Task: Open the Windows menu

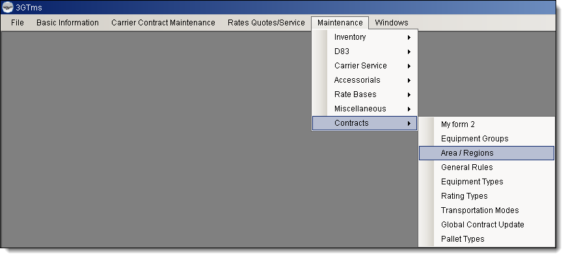Action: tap(391, 23)
